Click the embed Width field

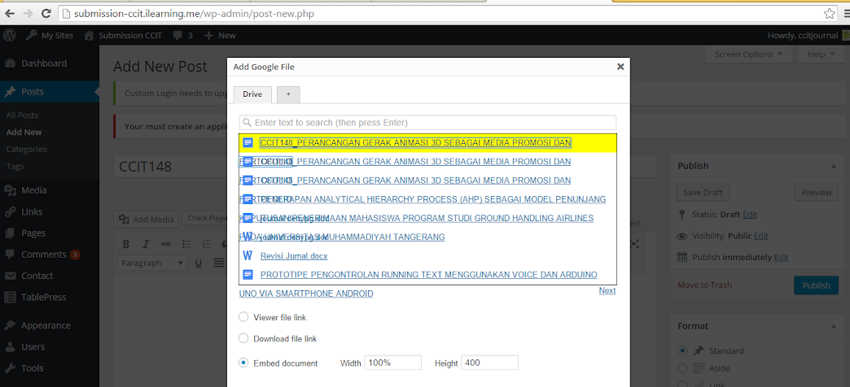(393, 363)
